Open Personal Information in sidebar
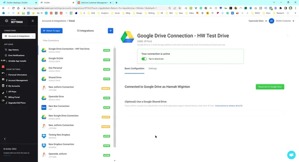Viewport: 299px width, 162px height. 18,75
